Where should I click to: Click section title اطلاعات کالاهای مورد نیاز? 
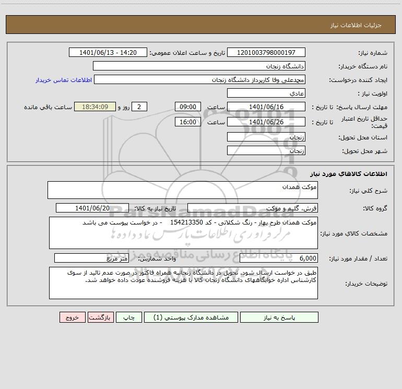(x=348, y=174)
